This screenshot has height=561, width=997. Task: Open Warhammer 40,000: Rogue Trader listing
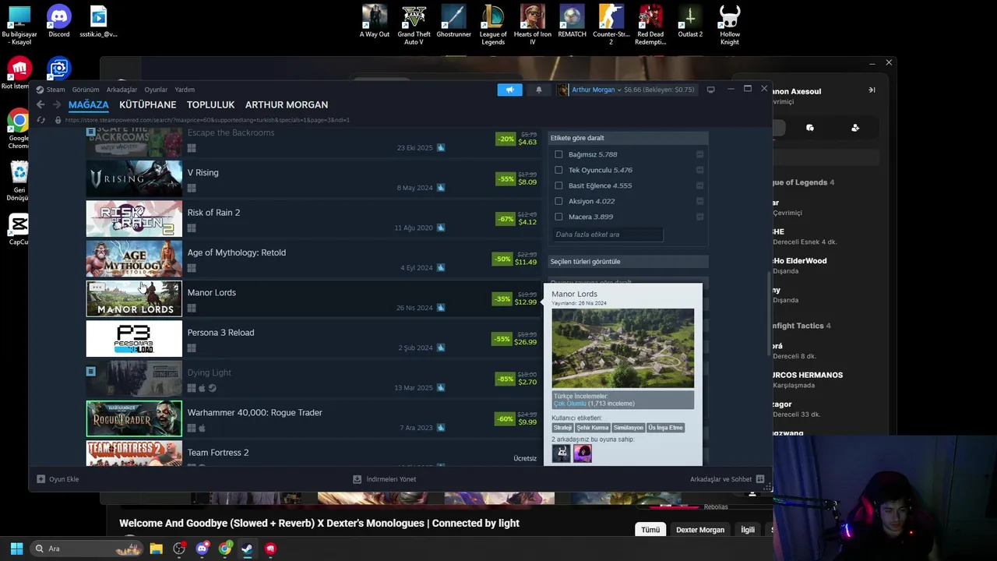313,419
